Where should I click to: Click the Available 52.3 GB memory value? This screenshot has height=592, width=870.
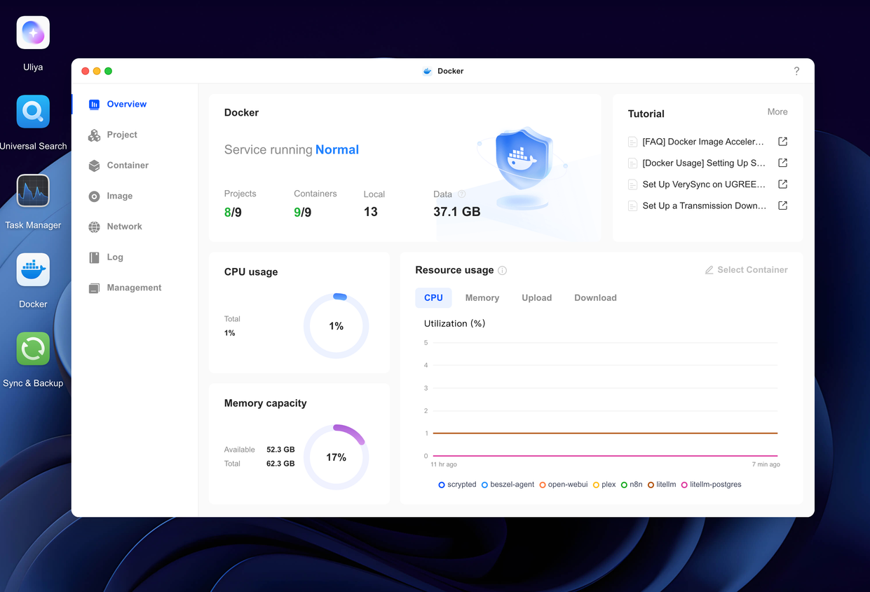[280, 450]
